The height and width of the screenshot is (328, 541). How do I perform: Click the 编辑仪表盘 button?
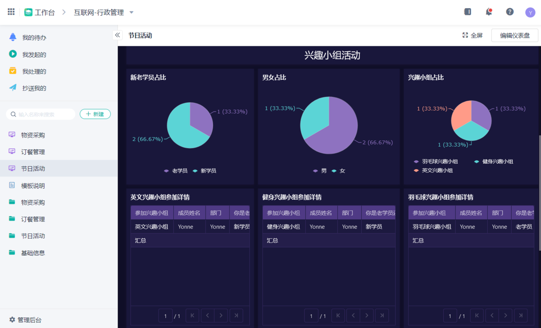coord(515,35)
